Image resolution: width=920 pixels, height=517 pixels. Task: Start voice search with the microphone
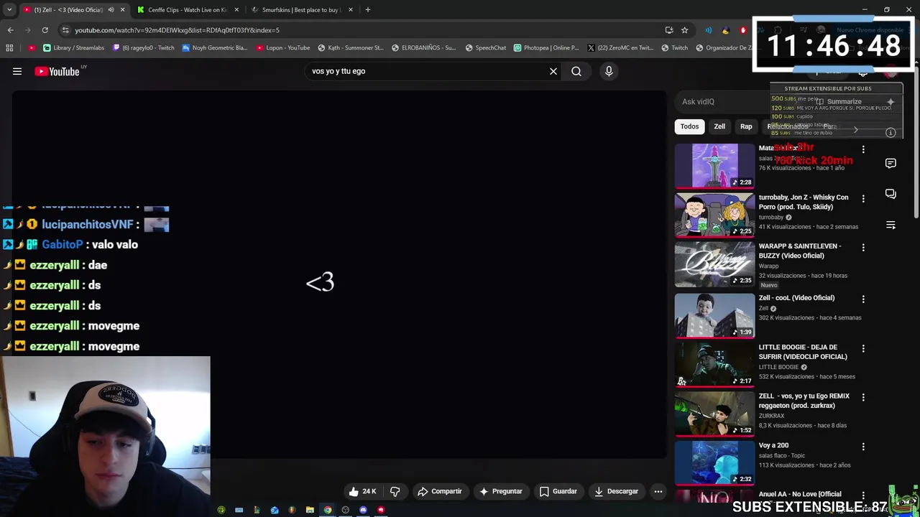coord(609,71)
